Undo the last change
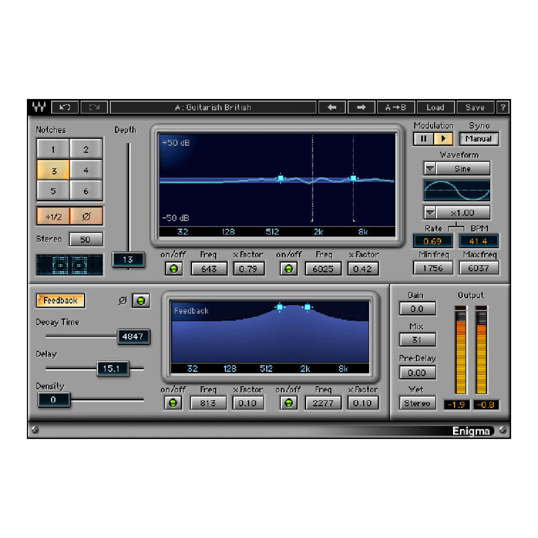Screen dimensions: 538x538 (65, 108)
